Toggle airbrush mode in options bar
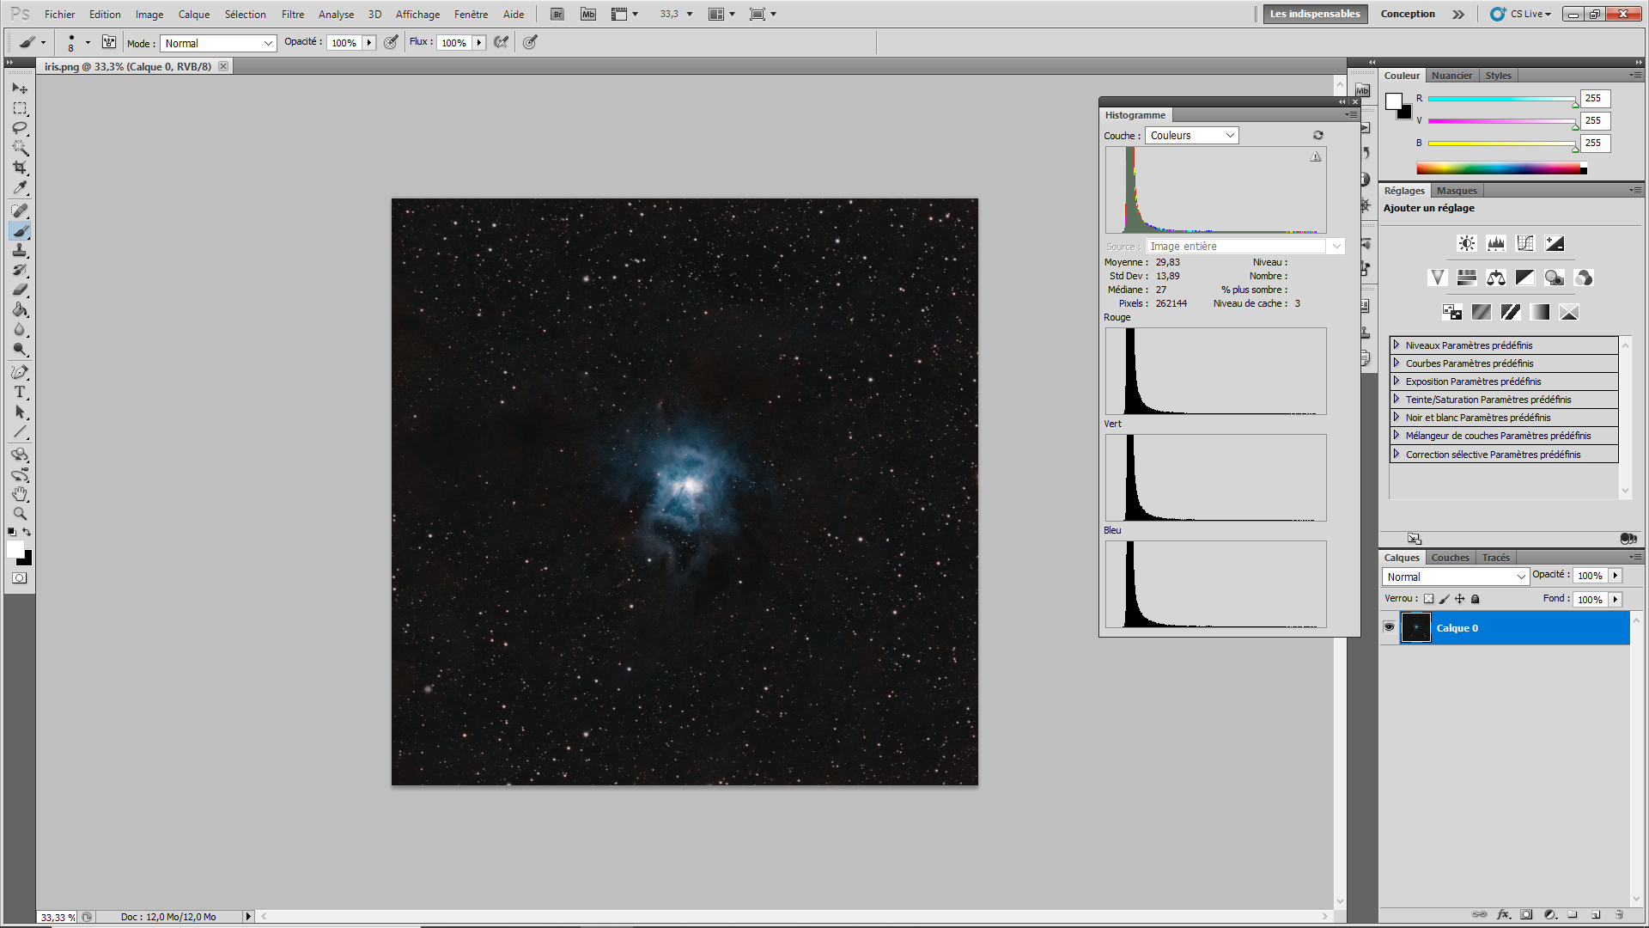 pos(502,42)
